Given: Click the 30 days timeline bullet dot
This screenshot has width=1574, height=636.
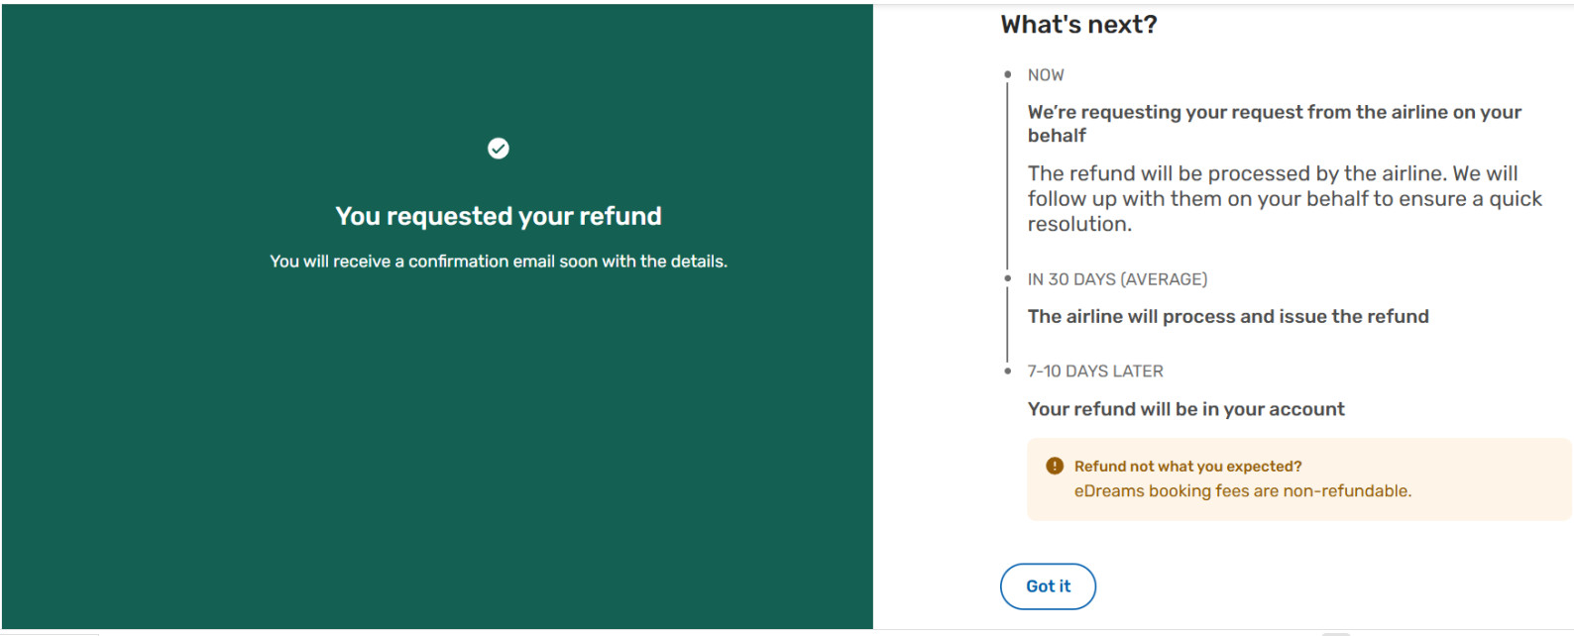Looking at the screenshot, I should [1008, 278].
